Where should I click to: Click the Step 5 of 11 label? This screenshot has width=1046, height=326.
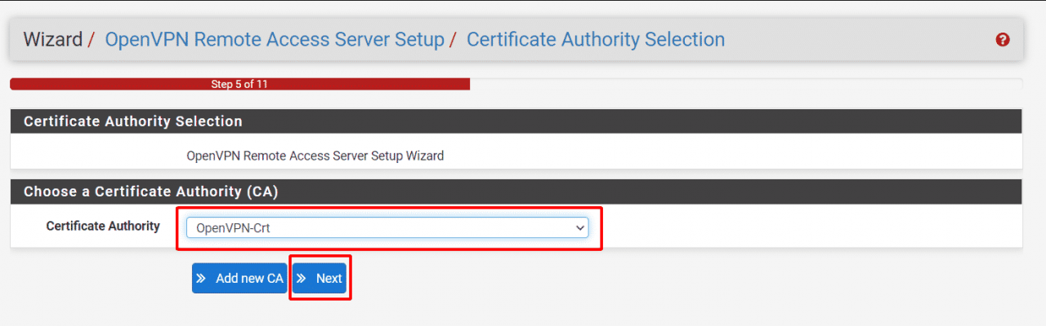point(239,84)
